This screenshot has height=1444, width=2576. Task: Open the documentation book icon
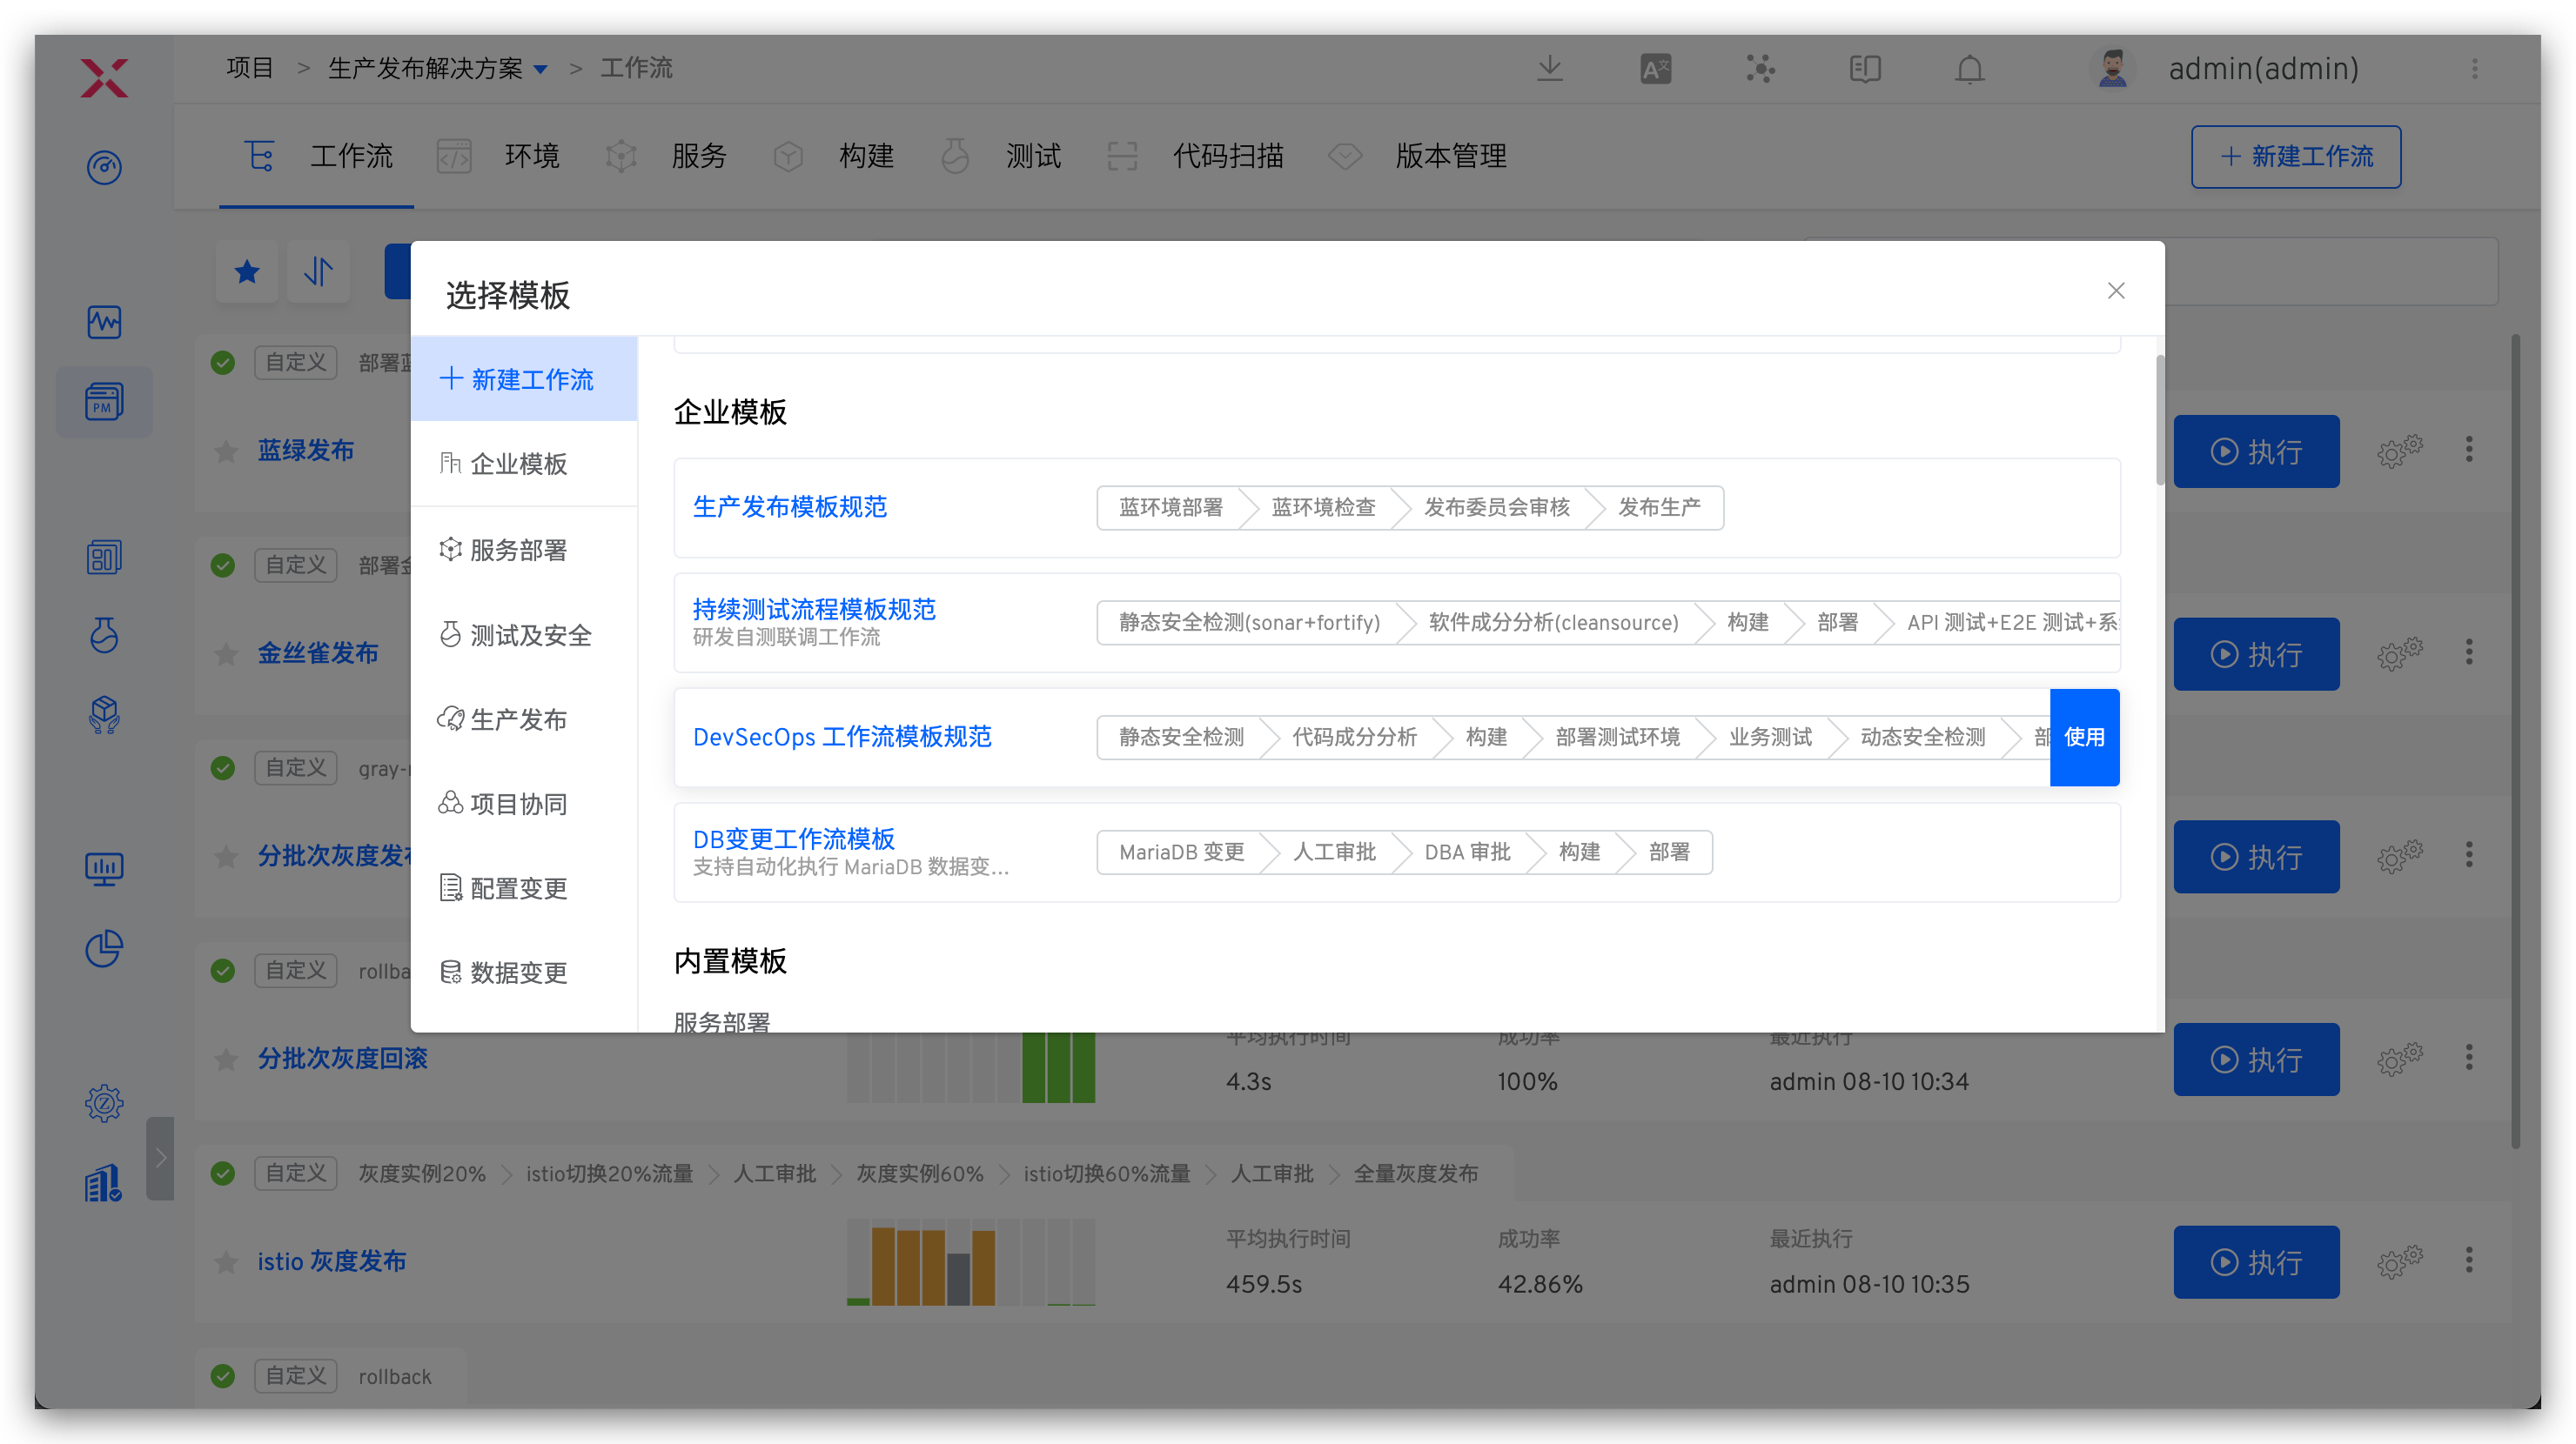[1864, 69]
